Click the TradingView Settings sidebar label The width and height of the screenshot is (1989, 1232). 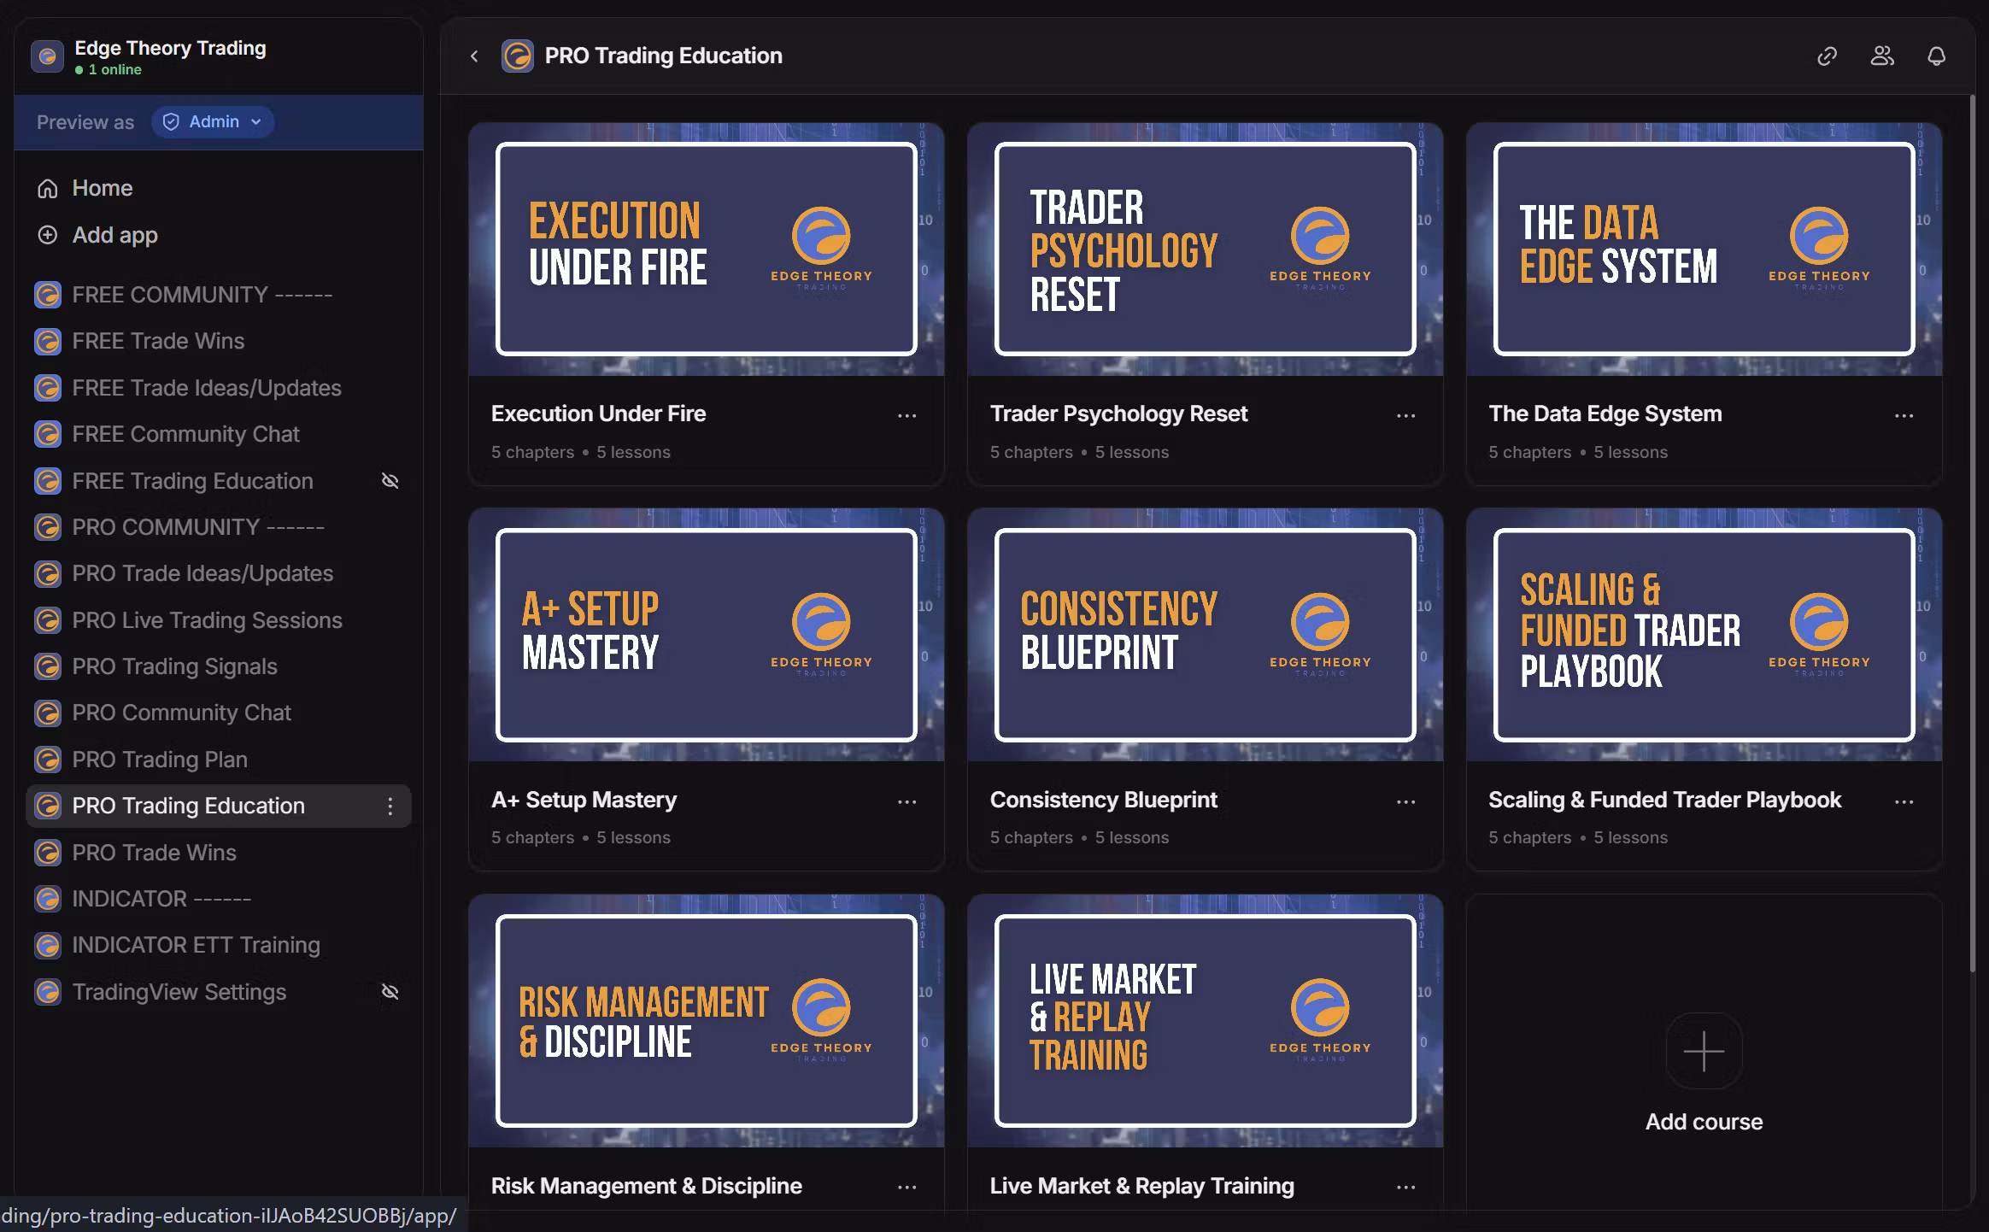point(179,992)
